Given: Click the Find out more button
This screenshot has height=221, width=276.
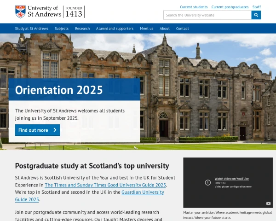Looking at the screenshot, I should coord(38,130).
